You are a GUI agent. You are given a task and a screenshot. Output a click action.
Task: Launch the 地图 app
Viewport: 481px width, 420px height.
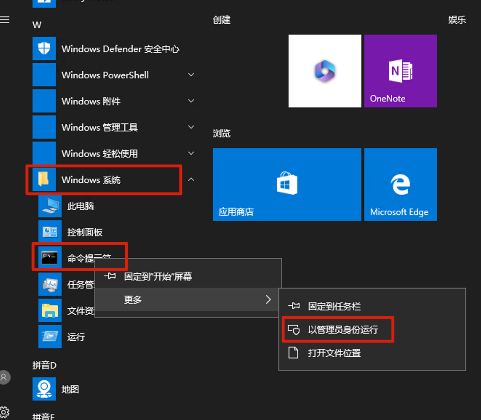tap(71, 389)
